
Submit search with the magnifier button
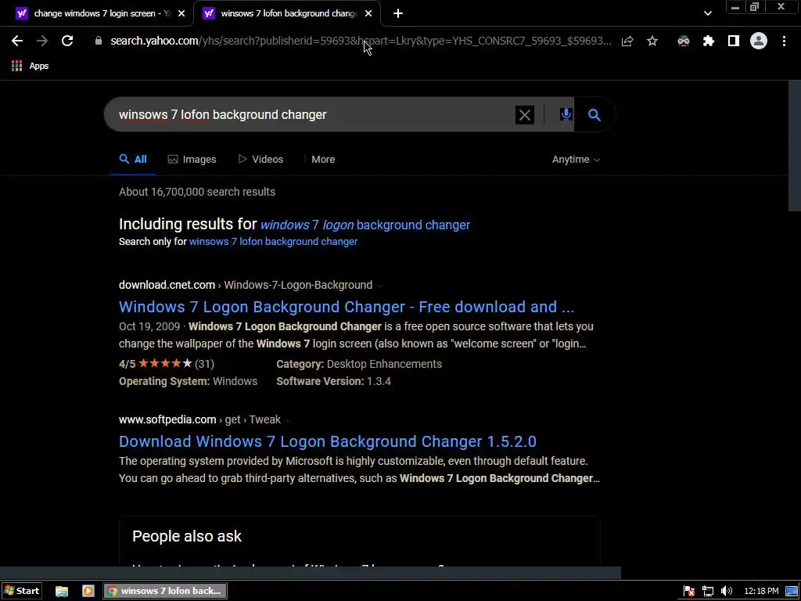(x=594, y=114)
